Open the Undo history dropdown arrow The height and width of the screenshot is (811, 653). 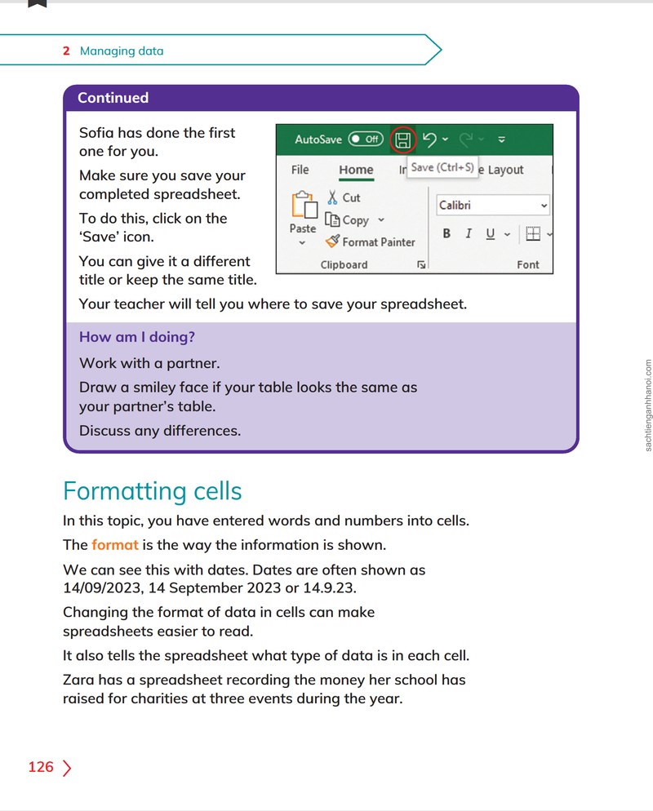[446, 140]
